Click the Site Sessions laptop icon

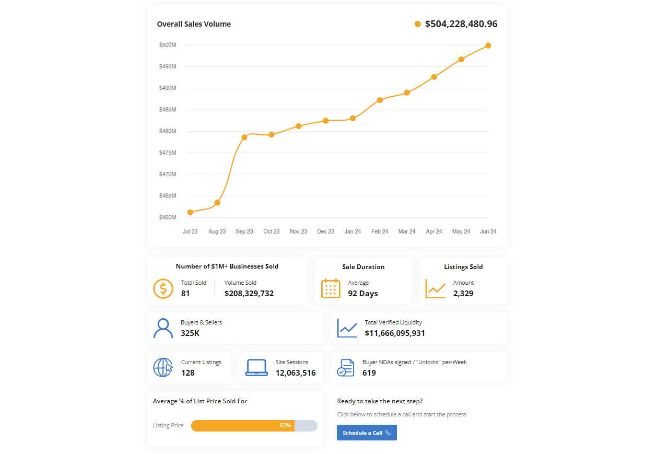coord(256,367)
